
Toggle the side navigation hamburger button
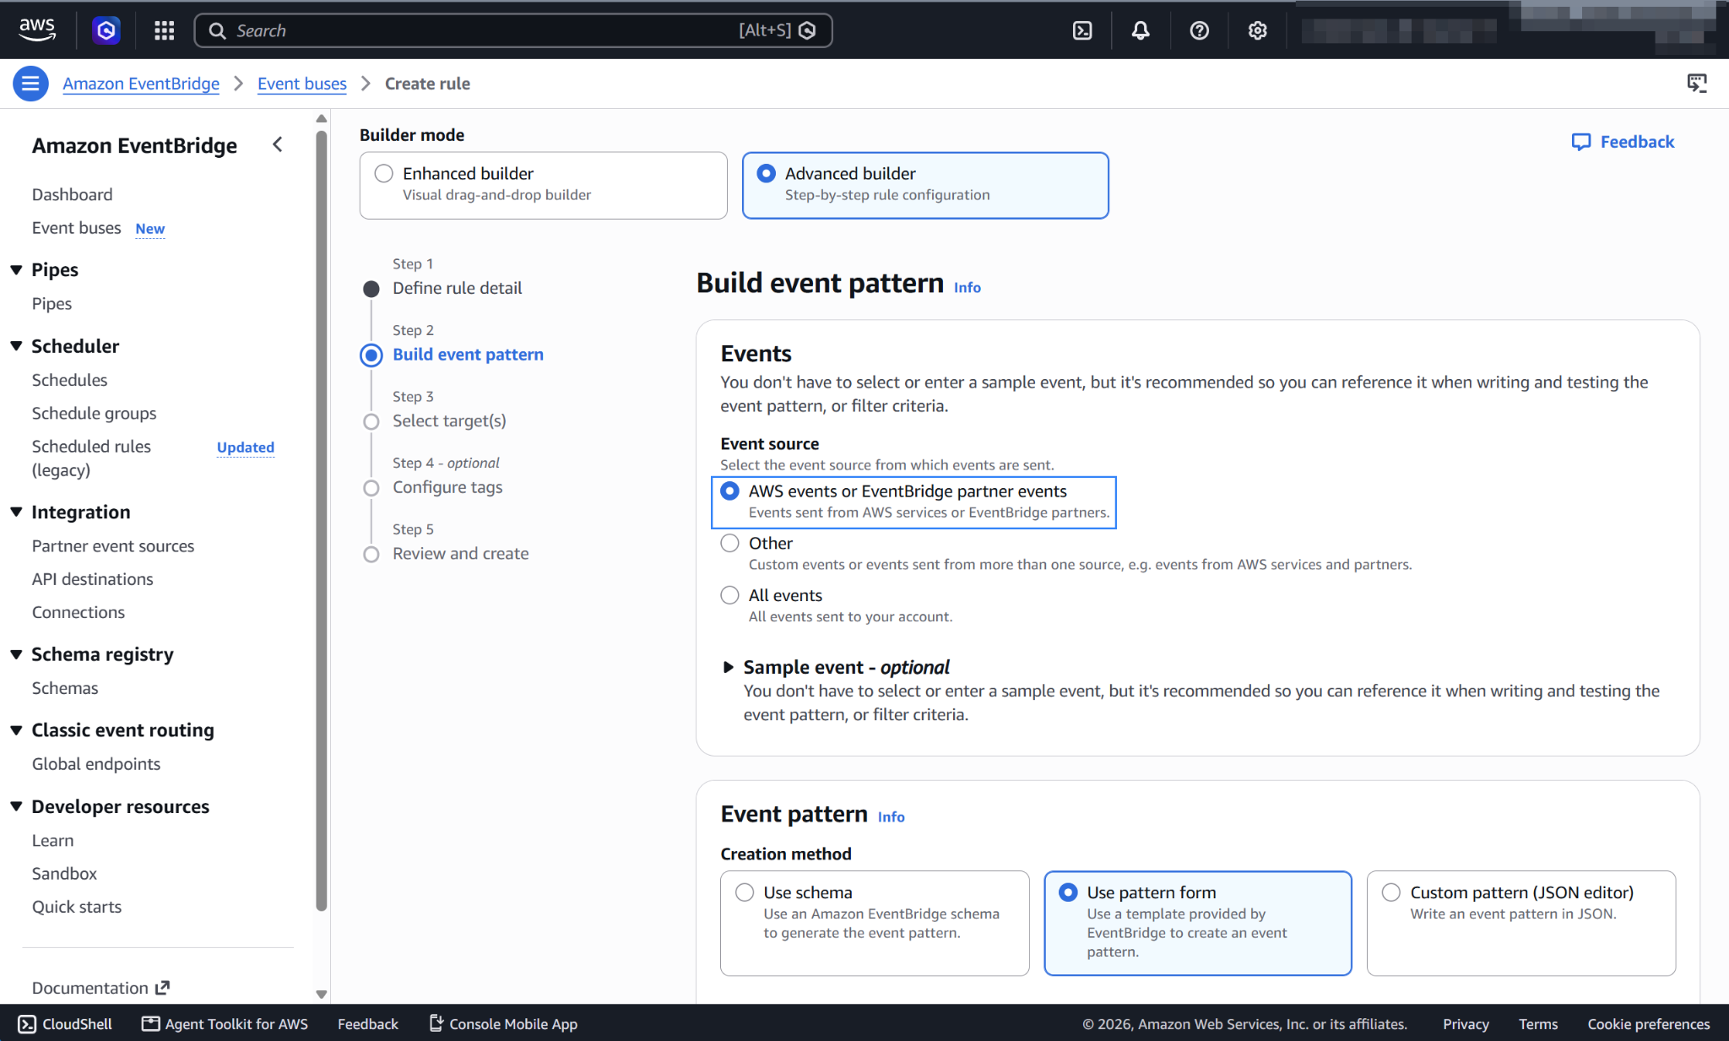[30, 84]
